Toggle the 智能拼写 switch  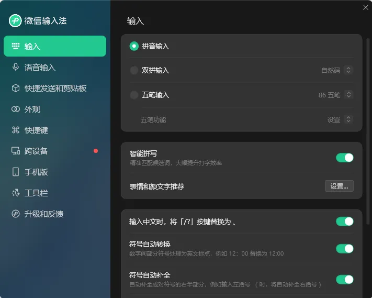344,158
